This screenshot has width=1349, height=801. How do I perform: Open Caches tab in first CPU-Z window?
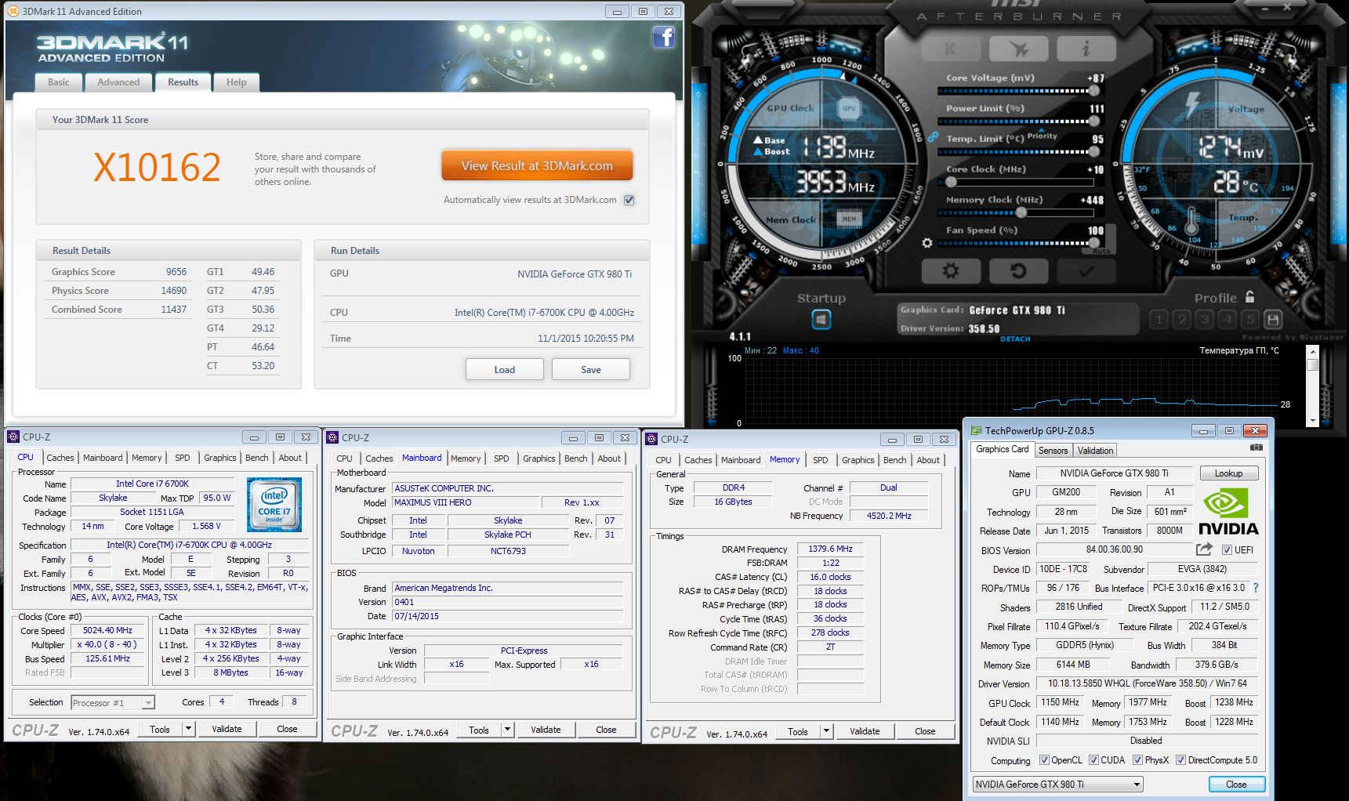60,458
